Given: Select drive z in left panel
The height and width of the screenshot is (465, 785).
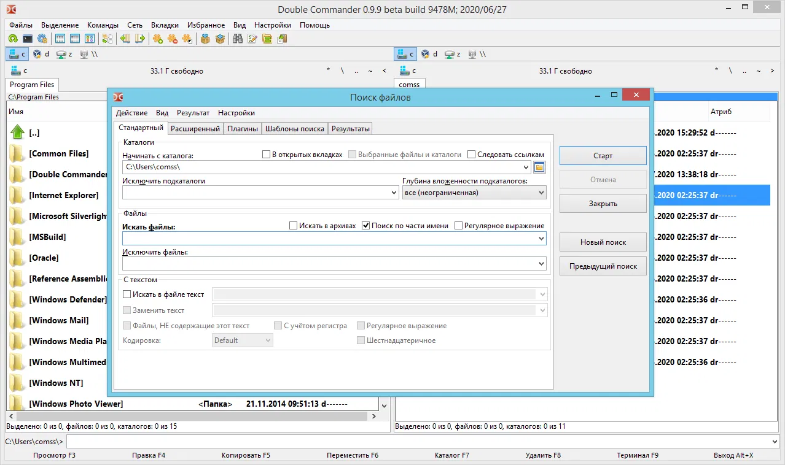Looking at the screenshot, I should click(x=64, y=54).
